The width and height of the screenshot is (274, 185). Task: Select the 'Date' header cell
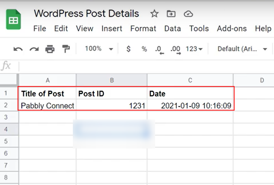point(190,93)
